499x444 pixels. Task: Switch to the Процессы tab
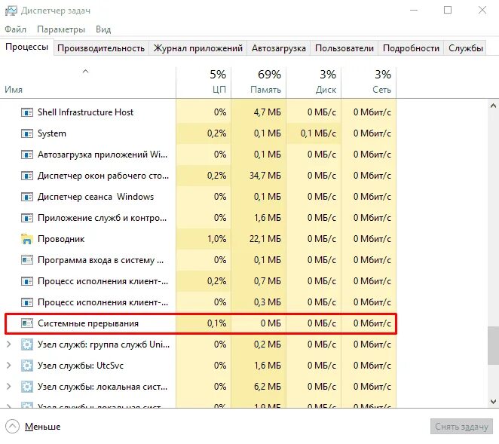(x=26, y=47)
